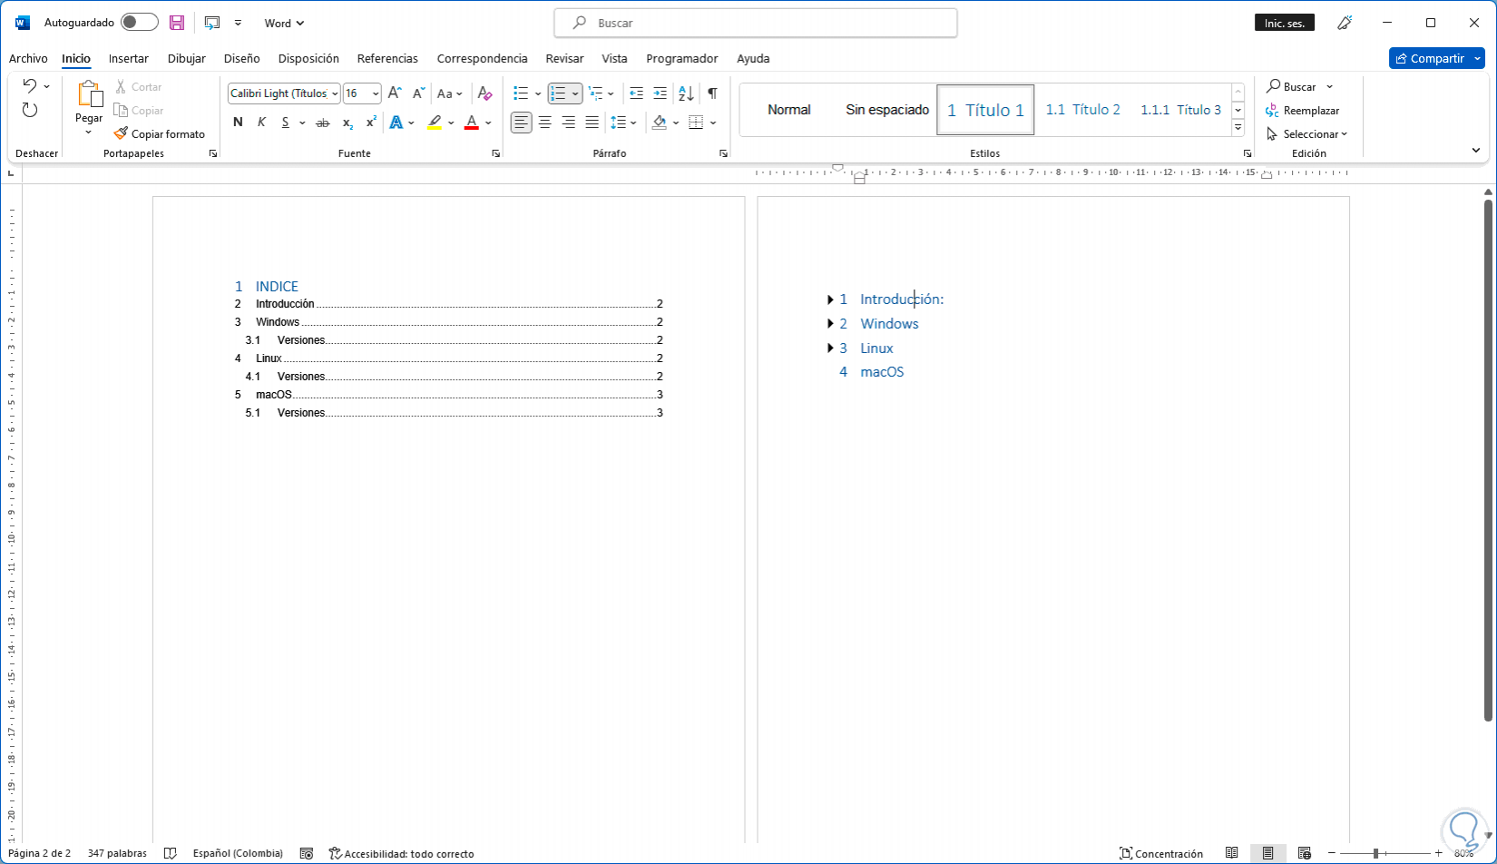
Task: Switch to the Revisar tab
Action: pyautogui.click(x=564, y=58)
